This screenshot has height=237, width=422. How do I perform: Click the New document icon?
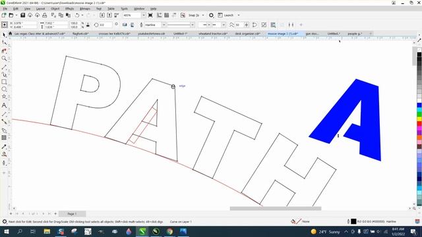click(4, 15)
